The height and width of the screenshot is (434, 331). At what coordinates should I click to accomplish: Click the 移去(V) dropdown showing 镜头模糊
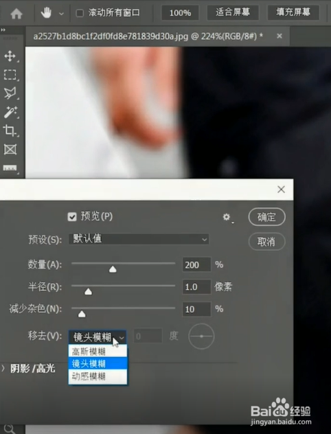(98, 337)
